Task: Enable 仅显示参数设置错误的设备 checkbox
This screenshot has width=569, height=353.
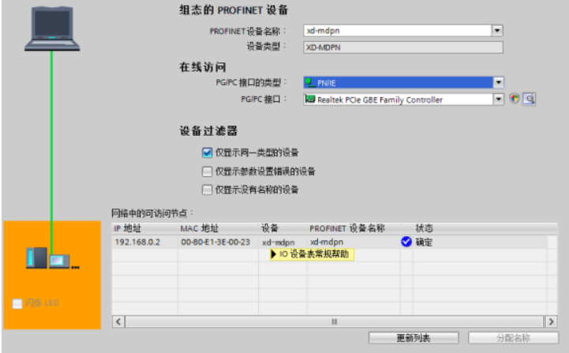Action: pos(207,171)
